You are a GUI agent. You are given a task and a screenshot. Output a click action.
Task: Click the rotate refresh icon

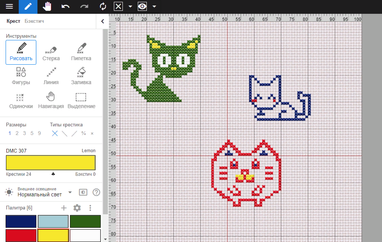pyautogui.click(x=103, y=7)
